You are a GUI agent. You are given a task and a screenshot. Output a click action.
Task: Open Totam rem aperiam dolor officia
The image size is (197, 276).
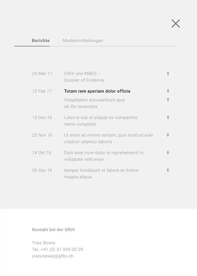[x=97, y=91]
